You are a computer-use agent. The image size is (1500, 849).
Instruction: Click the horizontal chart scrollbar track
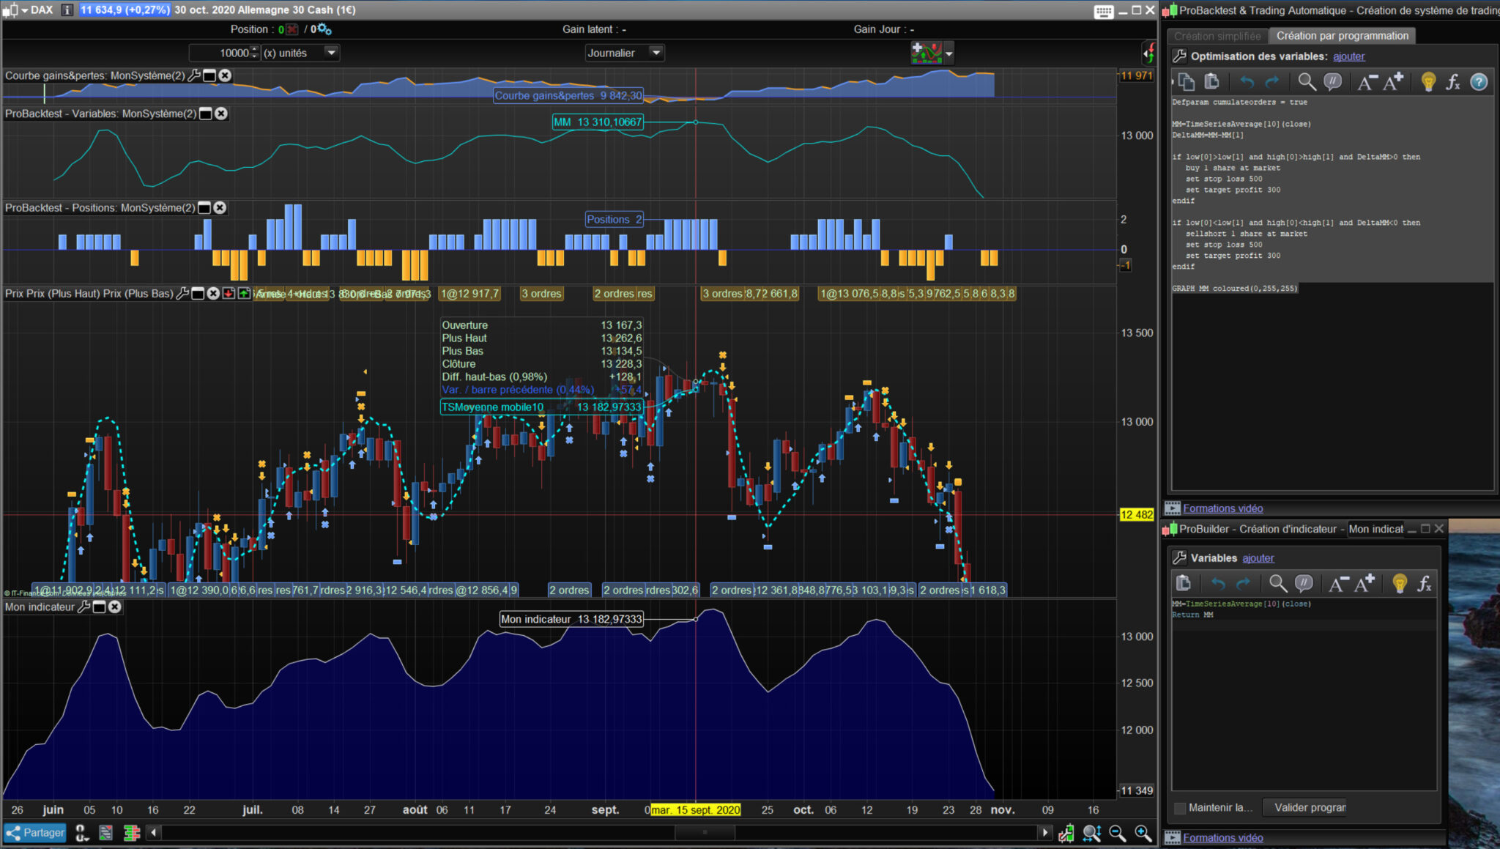point(439,833)
